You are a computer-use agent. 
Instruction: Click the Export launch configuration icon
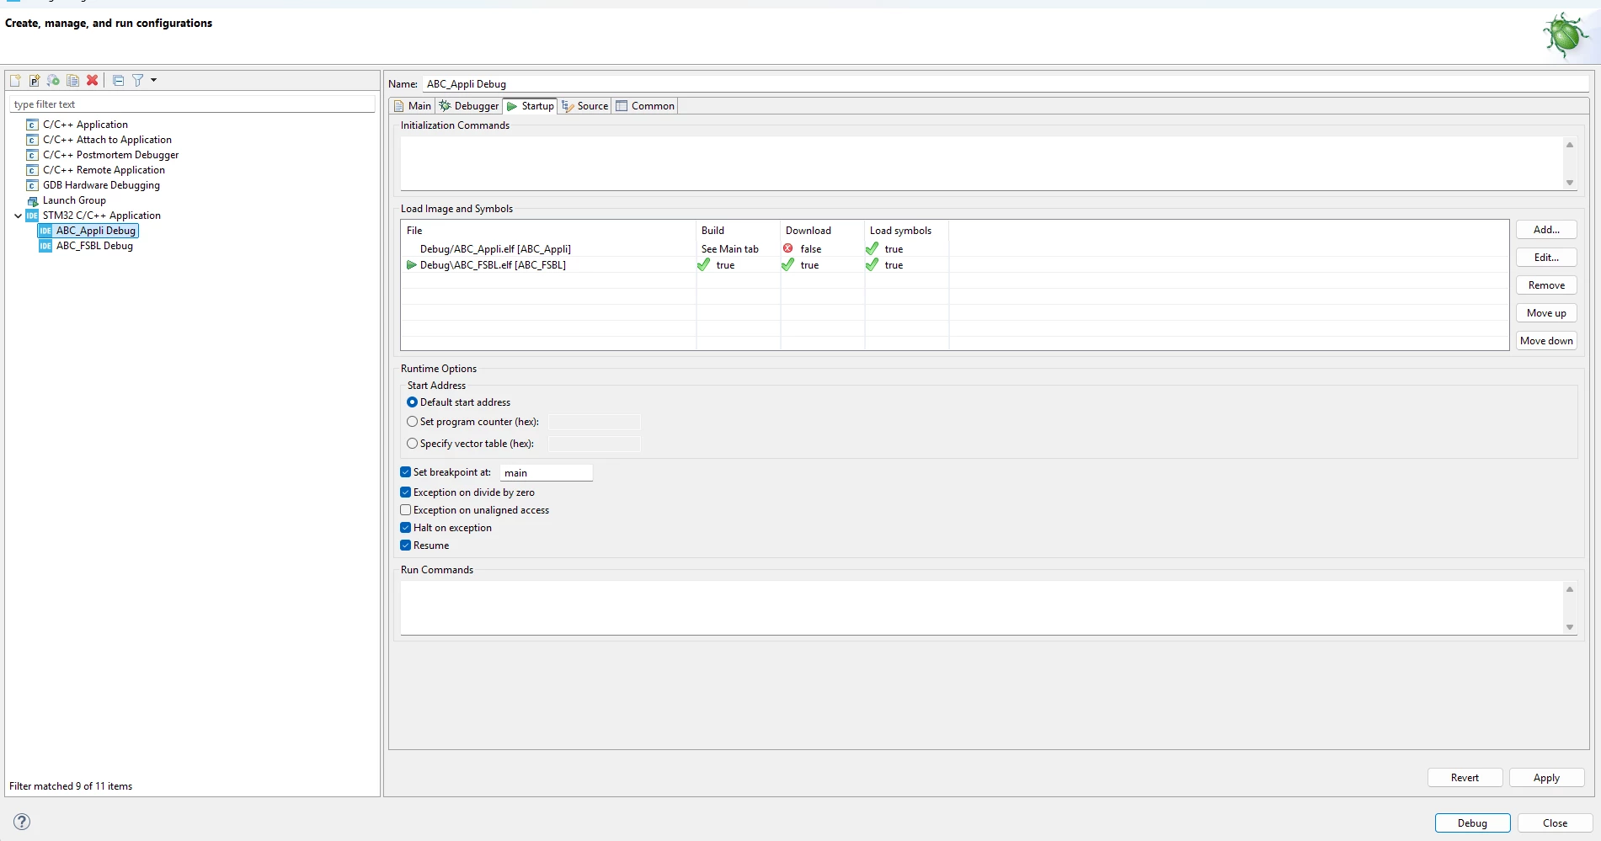pyautogui.click(x=53, y=81)
